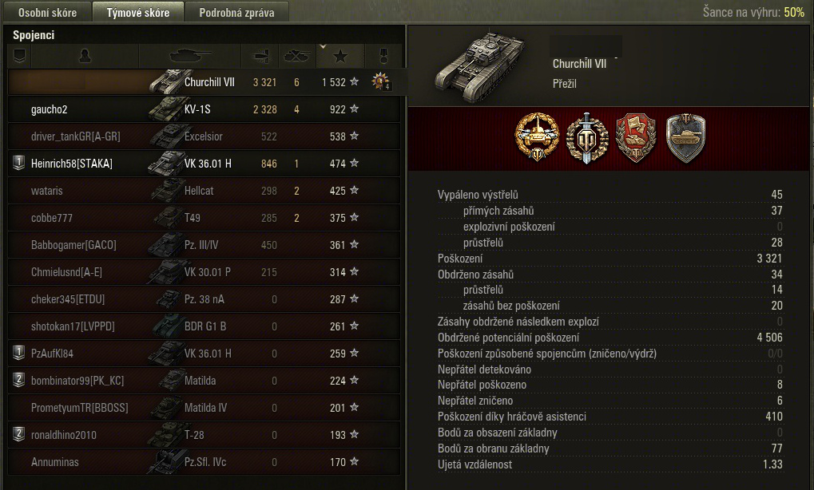Sort by medal awards column icon
814x490 pixels.
tap(383, 56)
